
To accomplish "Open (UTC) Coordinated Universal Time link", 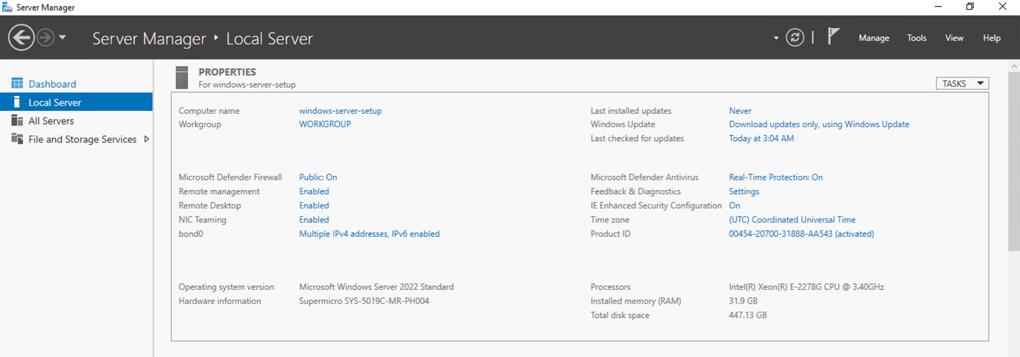I will pyautogui.click(x=792, y=219).
